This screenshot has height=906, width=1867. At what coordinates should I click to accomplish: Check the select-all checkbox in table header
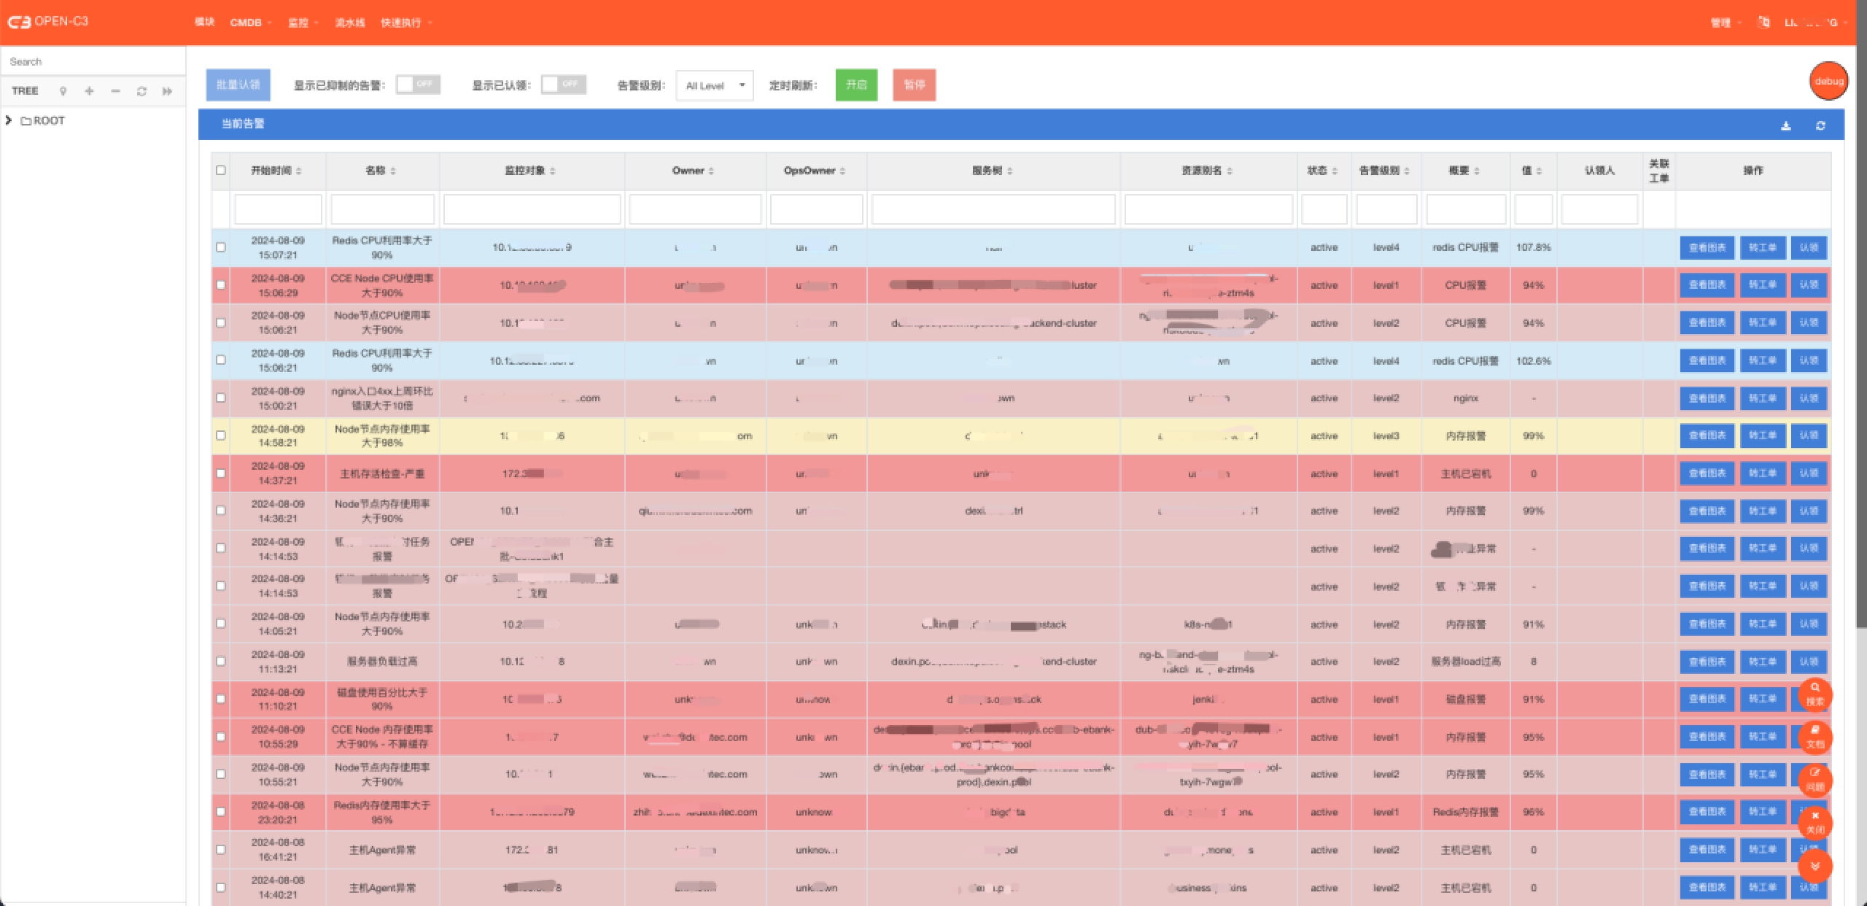(221, 170)
